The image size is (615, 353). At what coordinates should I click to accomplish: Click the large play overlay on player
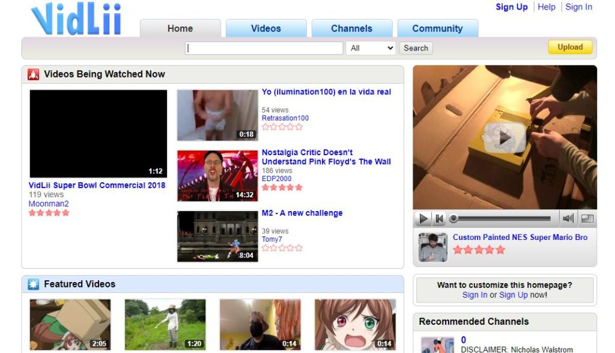(x=504, y=138)
